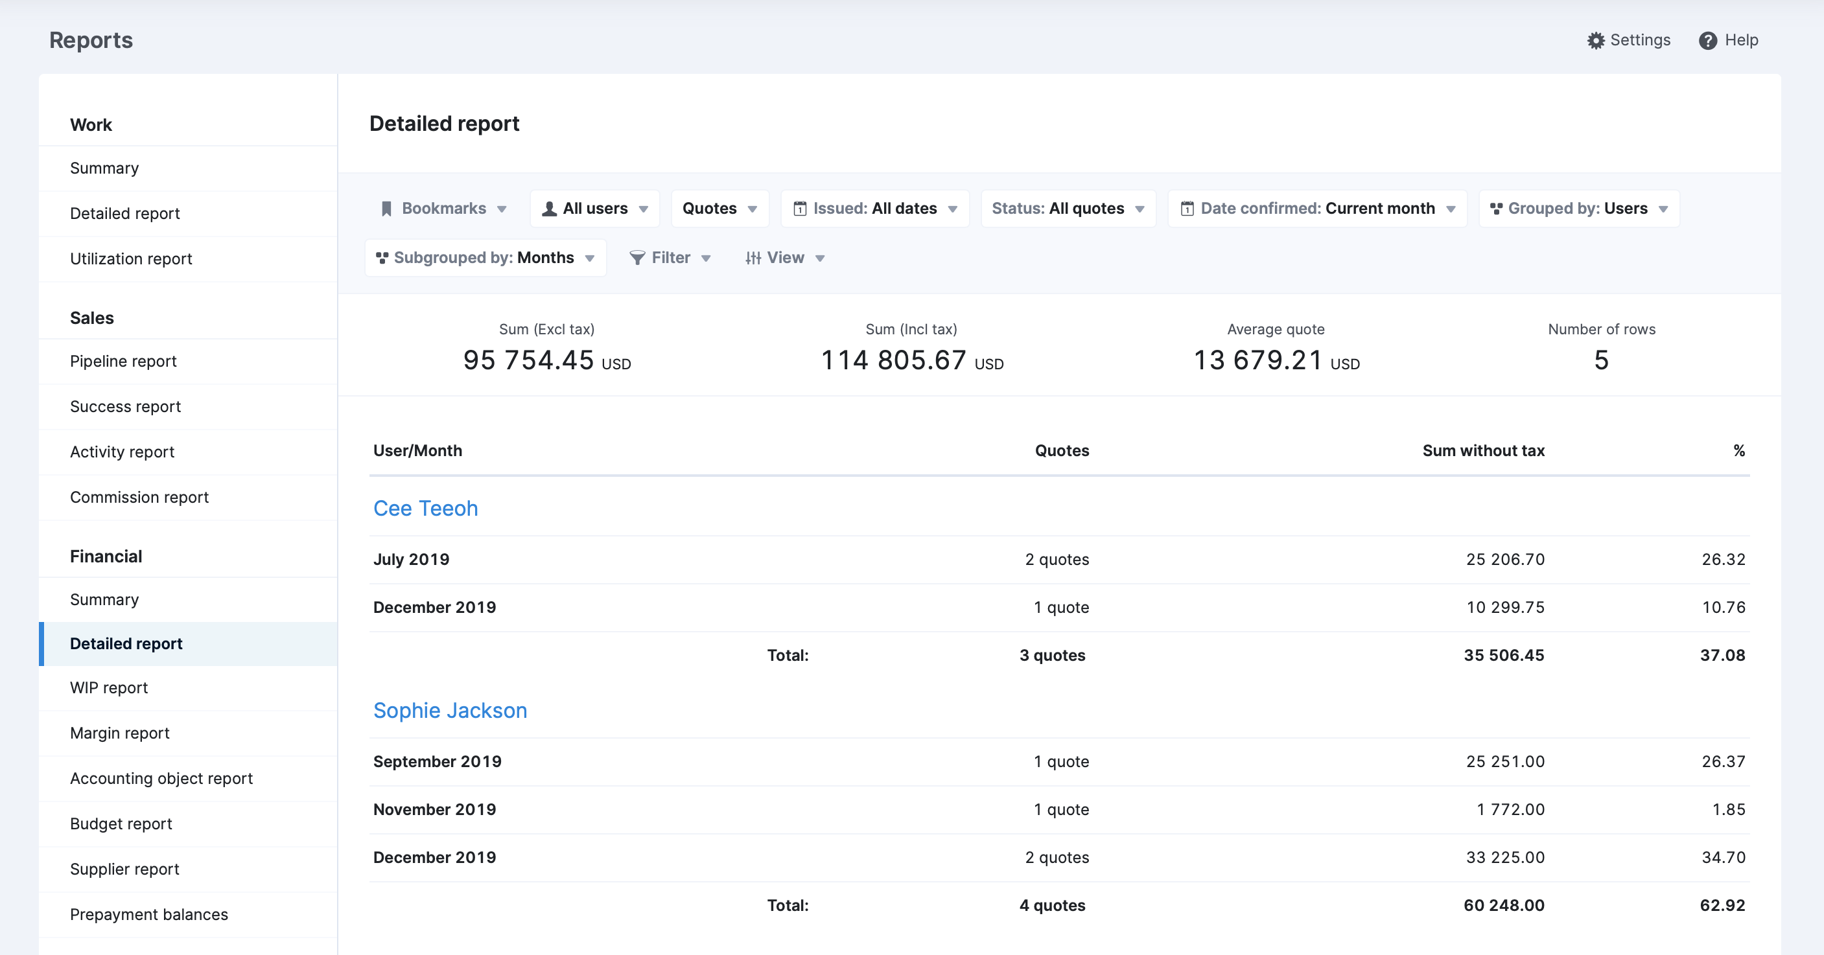The image size is (1824, 955).
Task: Open the Budget report
Action: tap(189, 824)
